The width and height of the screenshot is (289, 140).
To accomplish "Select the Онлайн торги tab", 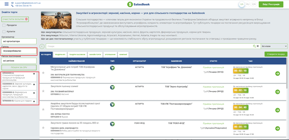I will tap(95, 55).
